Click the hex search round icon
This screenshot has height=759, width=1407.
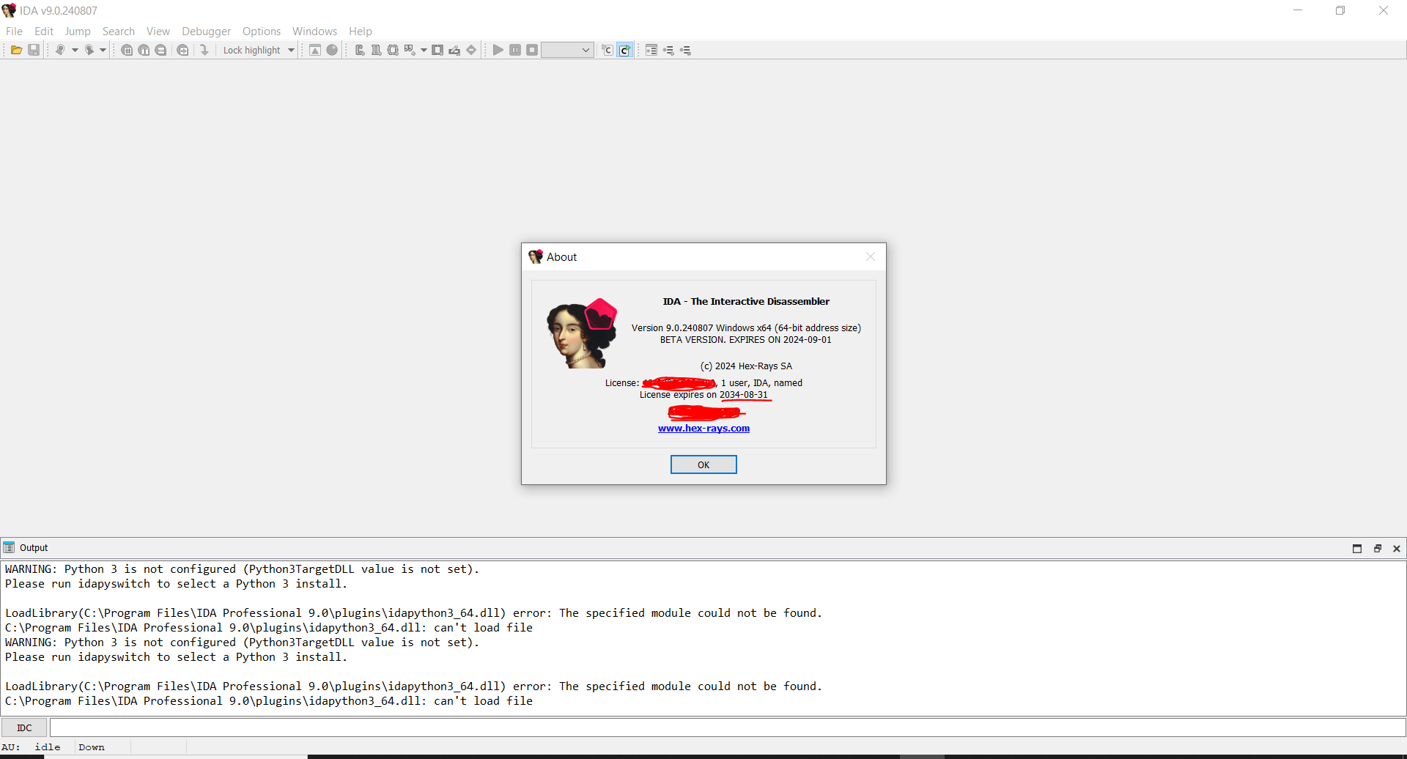click(127, 50)
